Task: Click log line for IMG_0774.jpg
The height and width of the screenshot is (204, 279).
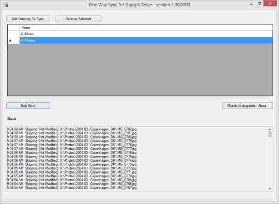Action: click(72, 161)
